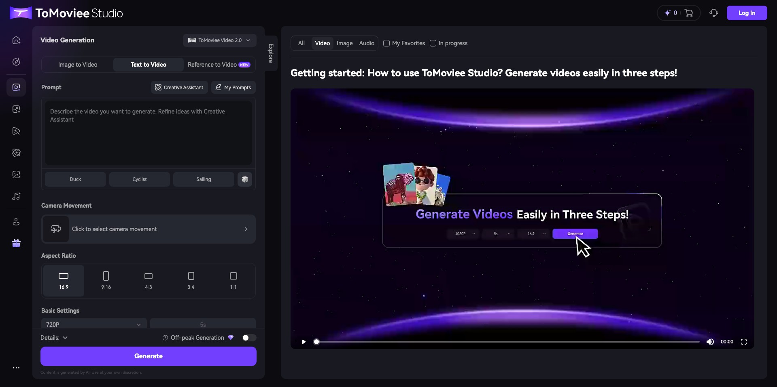Collapse the Explore side panel tab
This screenshot has height=387, width=777.
click(271, 53)
